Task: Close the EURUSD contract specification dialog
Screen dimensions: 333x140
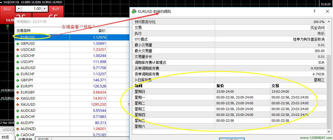Action: point(327,11)
